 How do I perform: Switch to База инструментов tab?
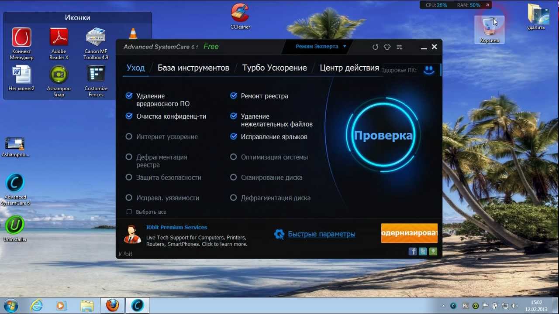(x=193, y=68)
